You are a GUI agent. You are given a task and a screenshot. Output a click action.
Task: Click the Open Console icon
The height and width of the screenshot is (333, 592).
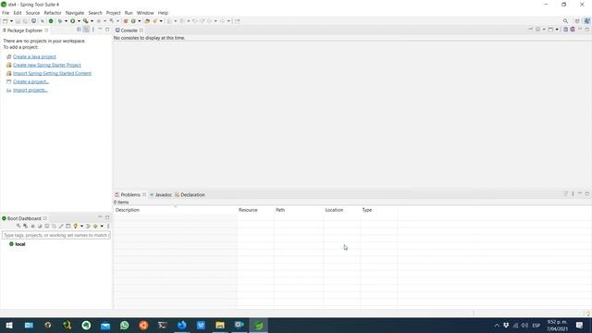550,30
